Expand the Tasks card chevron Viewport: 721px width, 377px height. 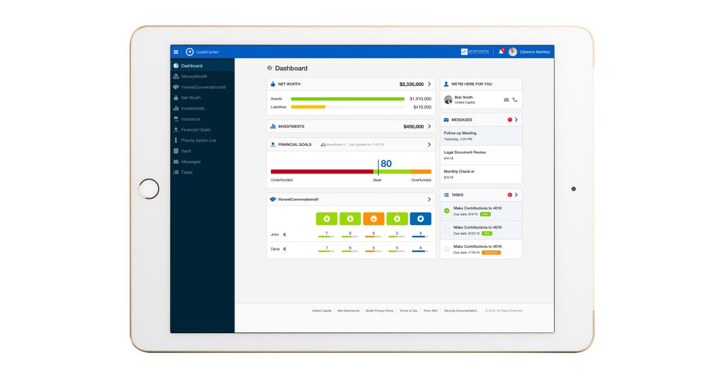516,195
